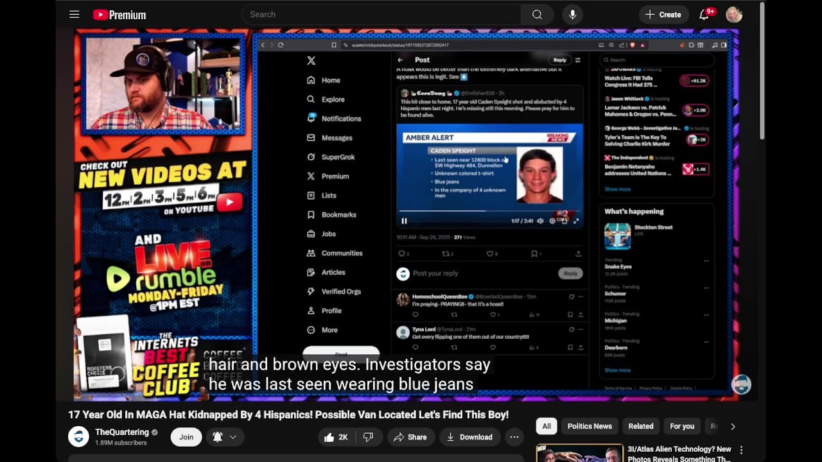Show more chips with right arrow
822x462 pixels.
(733, 426)
